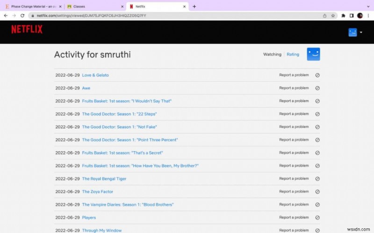Hide "22 Steps" episode from history
The width and height of the screenshot is (374, 233).
point(317,114)
